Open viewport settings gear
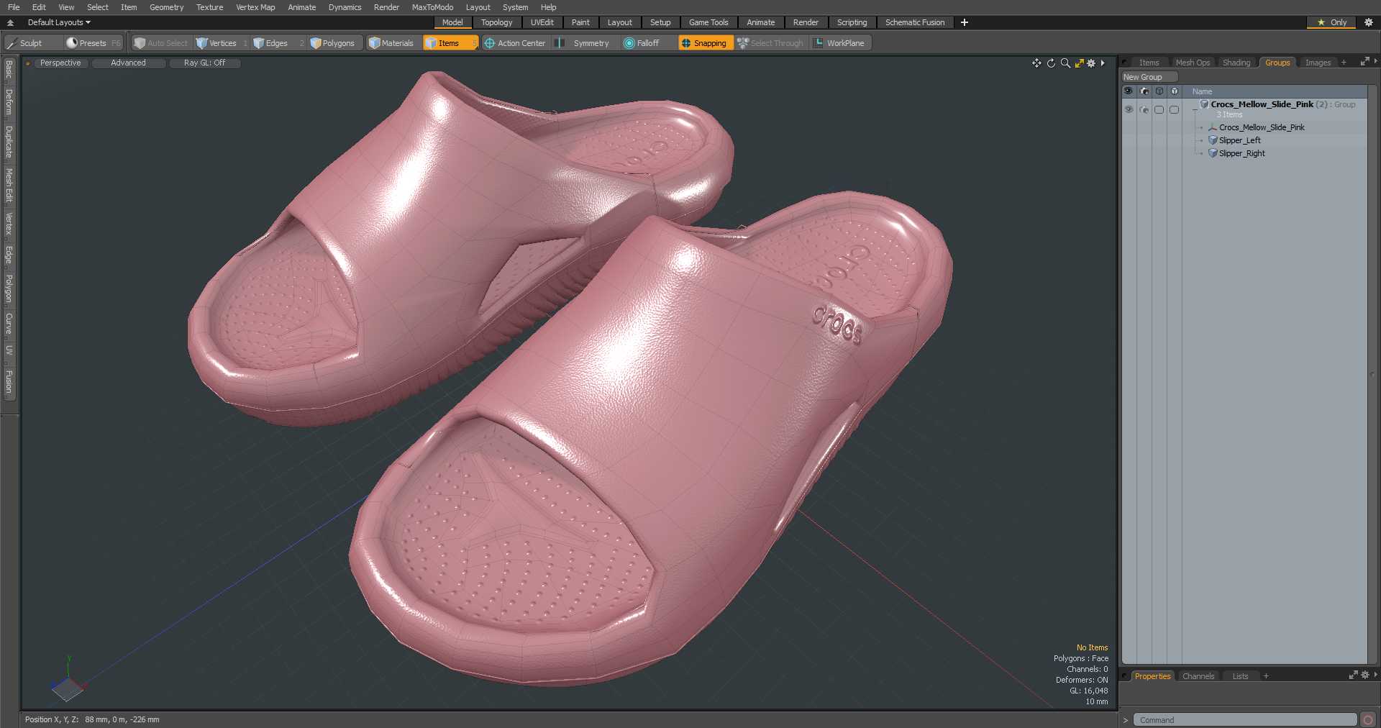Image resolution: width=1381 pixels, height=728 pixels. coord(1091,63)
